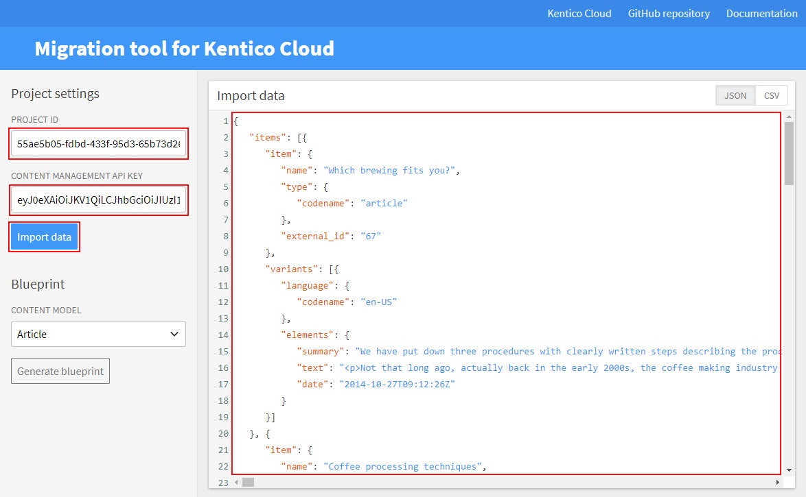Click the editor's vertical scrollbar thumb
Image resolution: width=806 pixels, height=497 pixels.
pyautogui.click(x=789, y=153)
